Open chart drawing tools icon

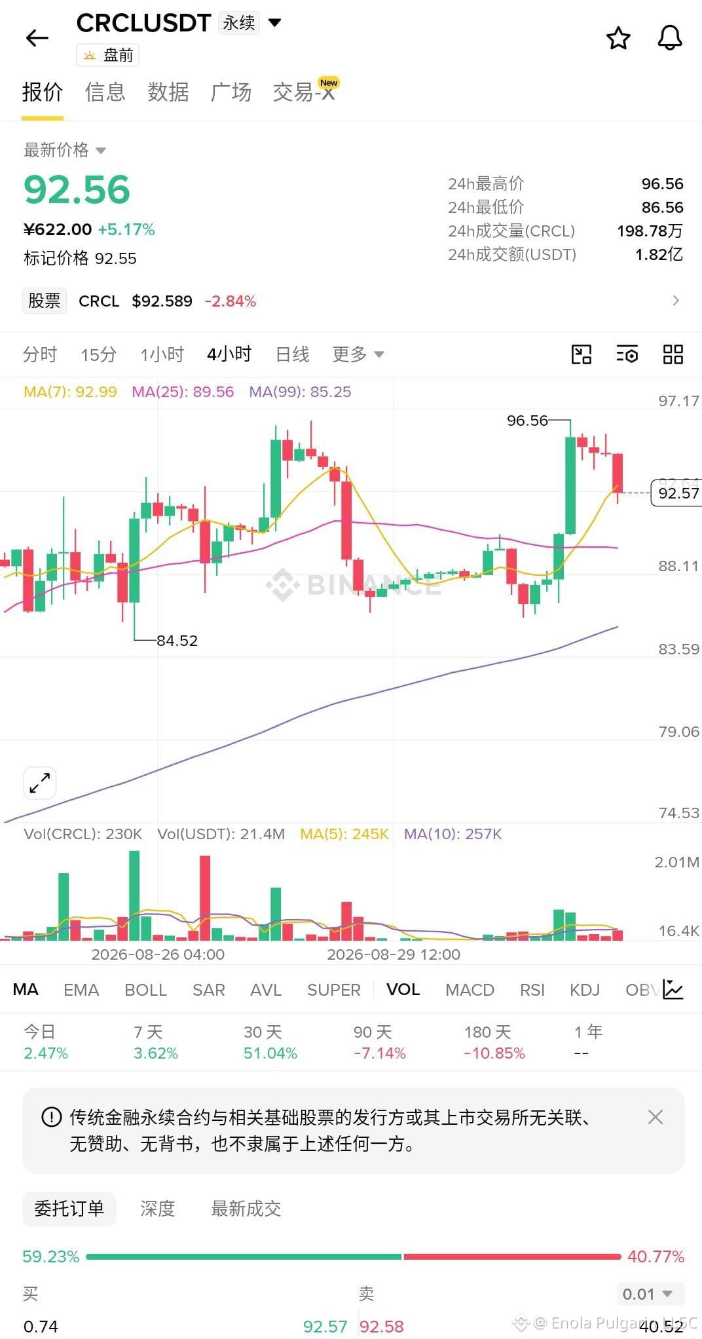click(582, 354)
